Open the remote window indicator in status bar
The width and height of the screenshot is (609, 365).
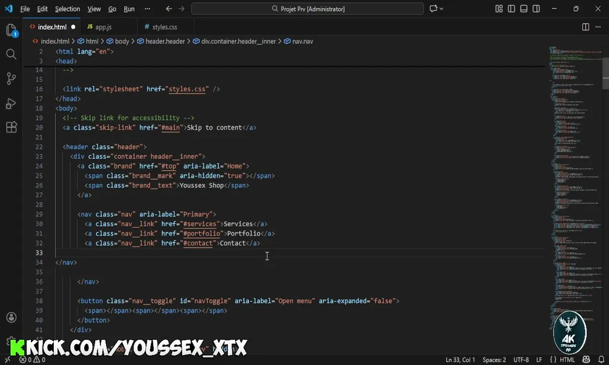7,360
